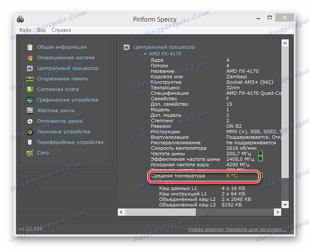Viewport: 309px width, 250px height.
Task: Click the Центральный процессор chip icon in sidebar
Action: (x=30, y=69)
